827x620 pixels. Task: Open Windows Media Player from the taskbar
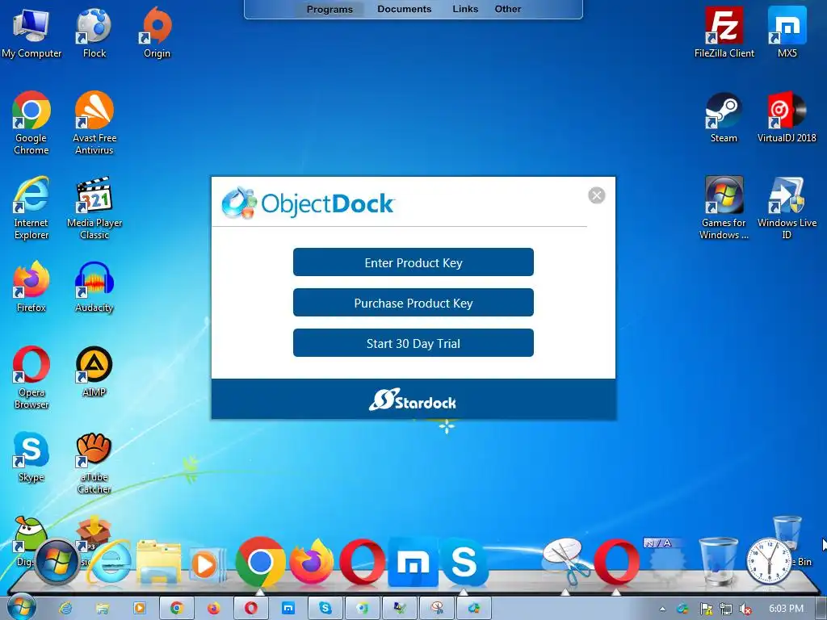tap(140, 609)
